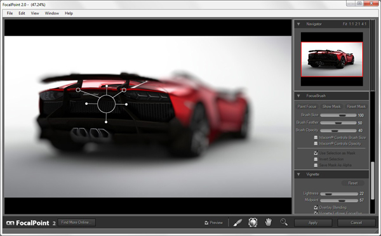This screenshot has height=236, width=381.
Task: Adjust the Vignette Lightness slider
Action: tap(339, 193)
